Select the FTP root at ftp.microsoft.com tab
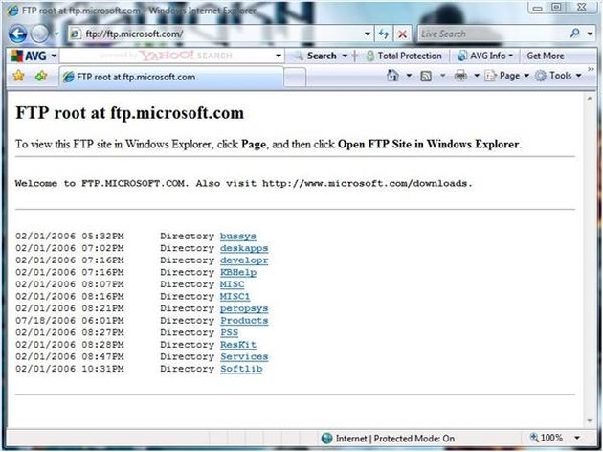This screenshot has height=452, width=603. click(170, 77)
